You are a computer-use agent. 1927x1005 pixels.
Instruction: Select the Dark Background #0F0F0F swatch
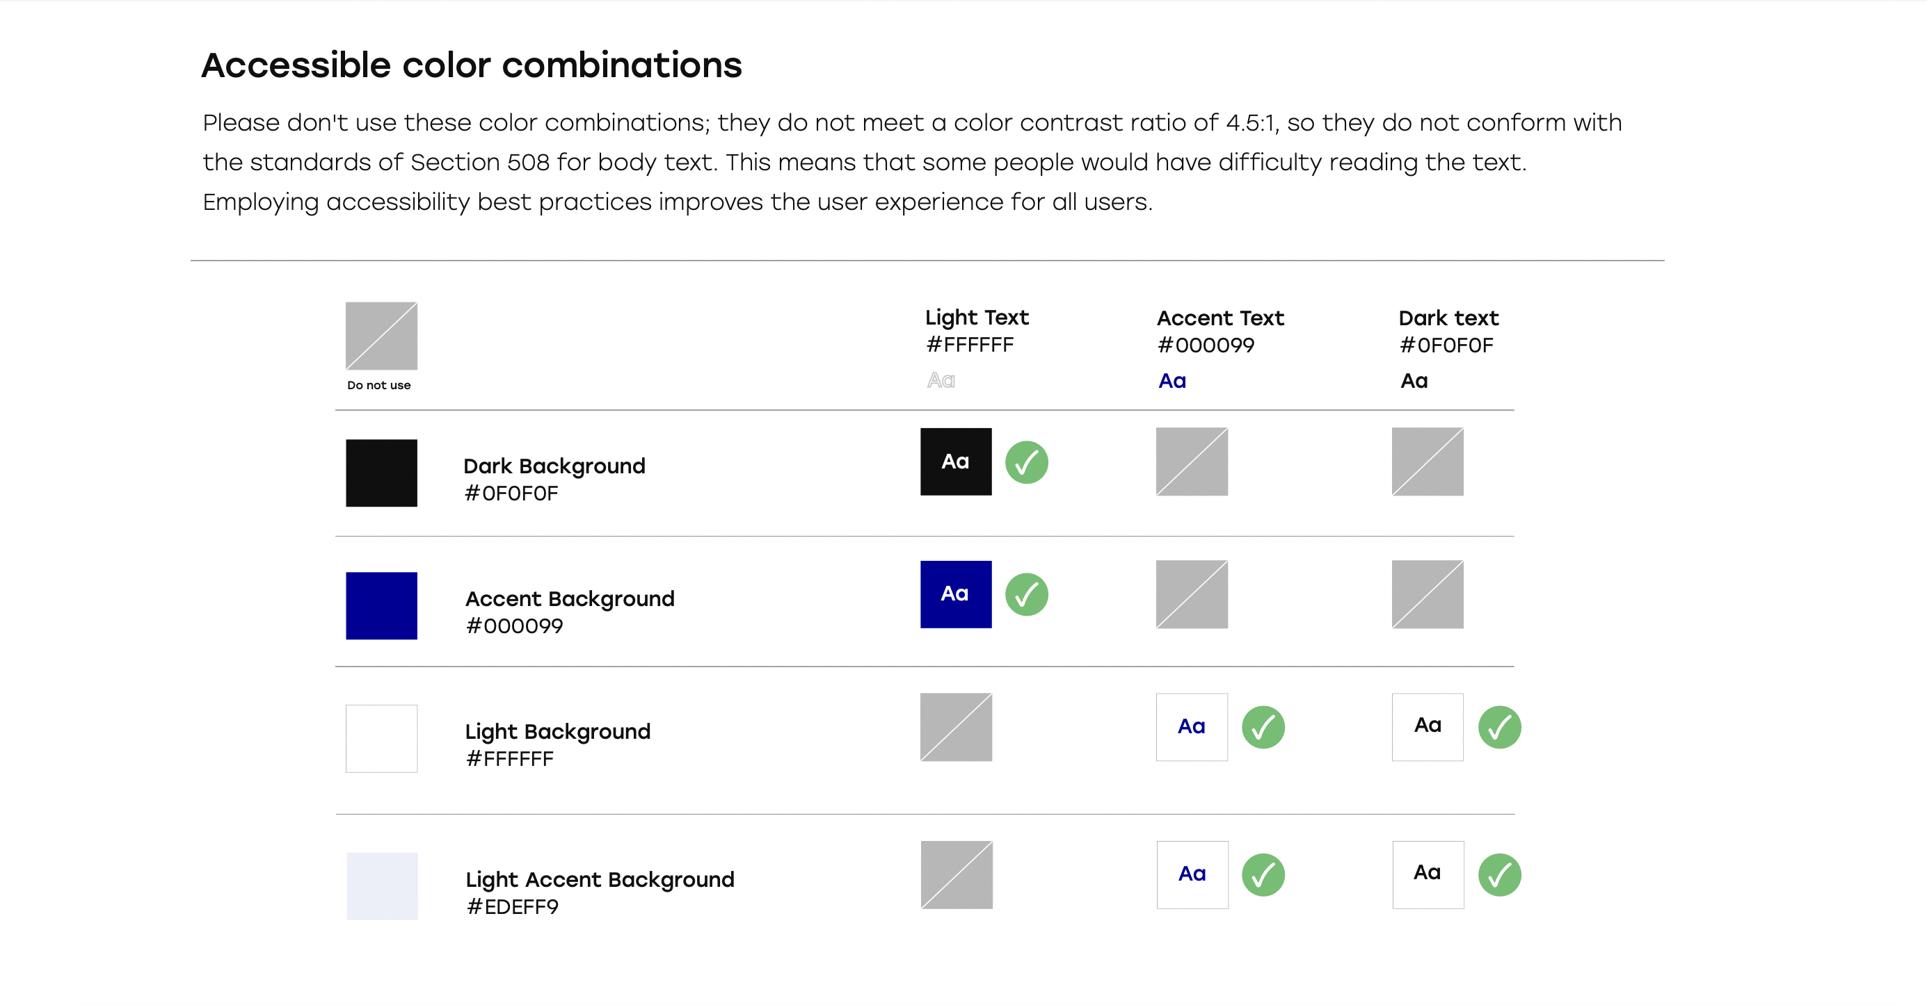381,473
